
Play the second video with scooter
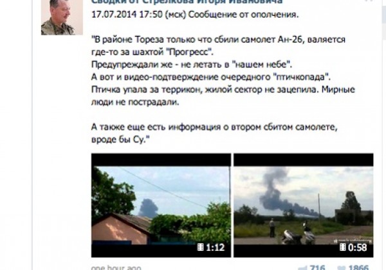(303, 205)
